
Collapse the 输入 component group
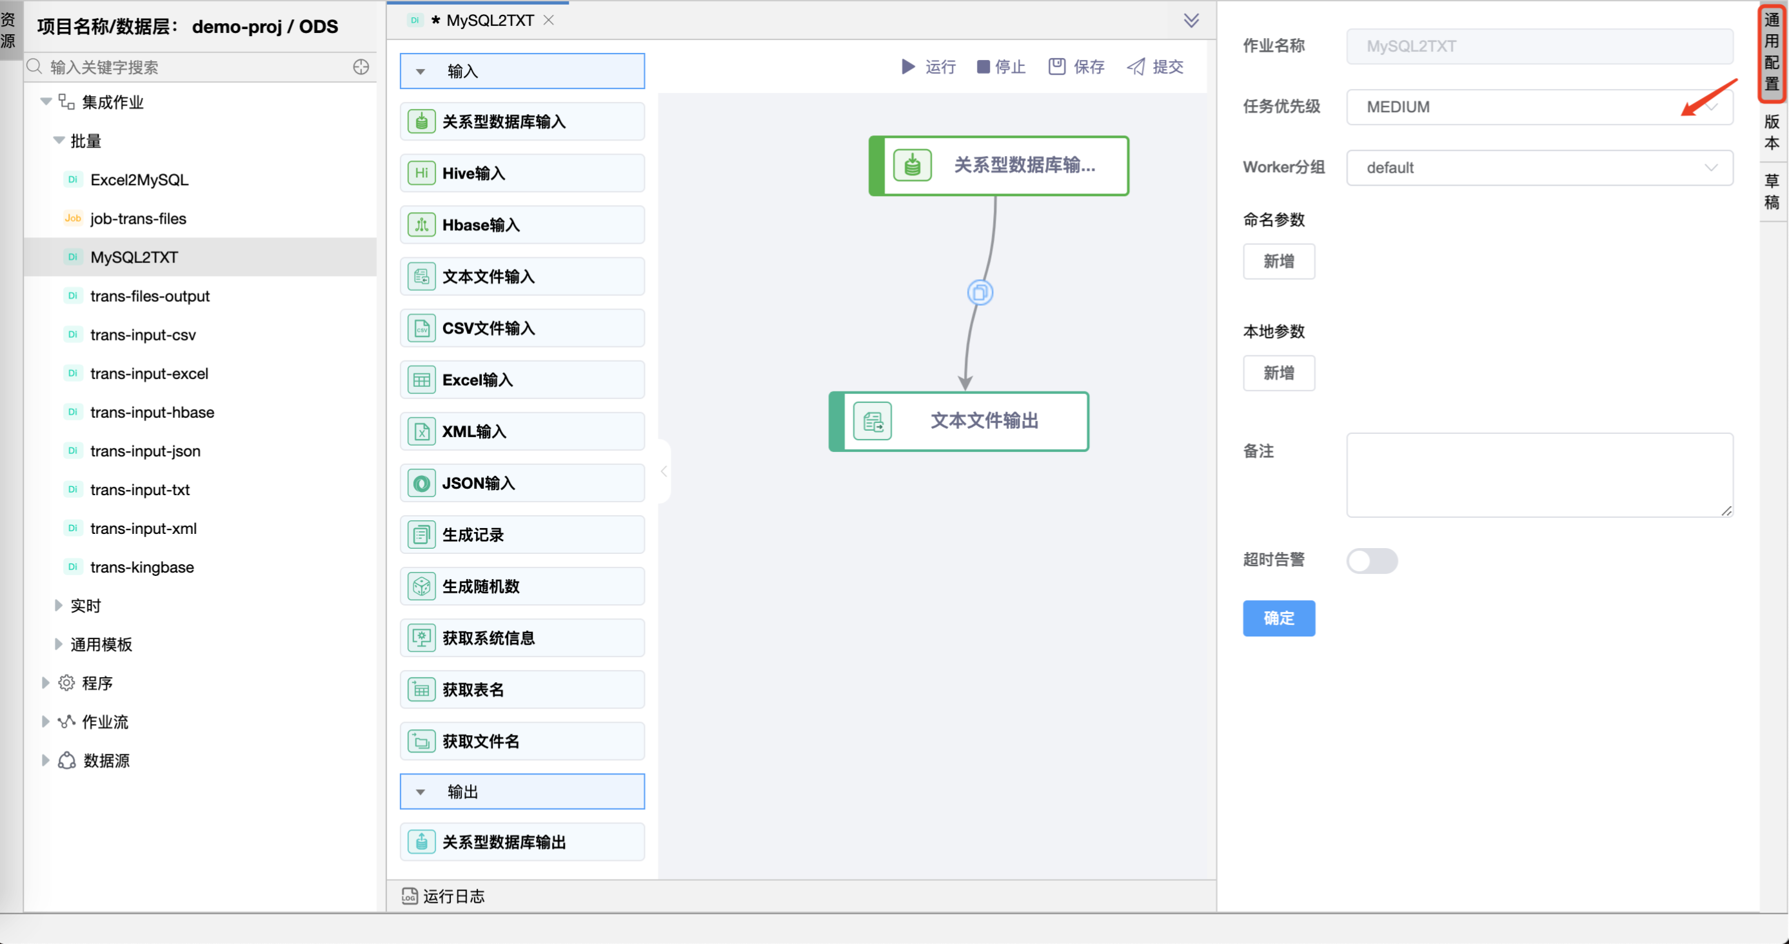pyautogui.click(x=420, y=72)
